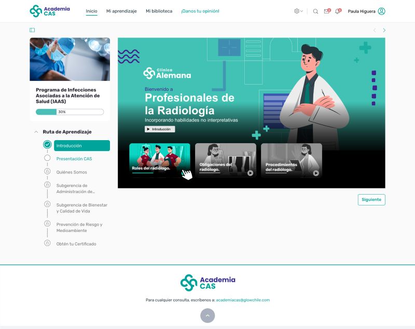Viewport: 415px width, 329px height.
Task: Click Paula Higuera's profile avatar icon
Action: (x=381, y=11)
